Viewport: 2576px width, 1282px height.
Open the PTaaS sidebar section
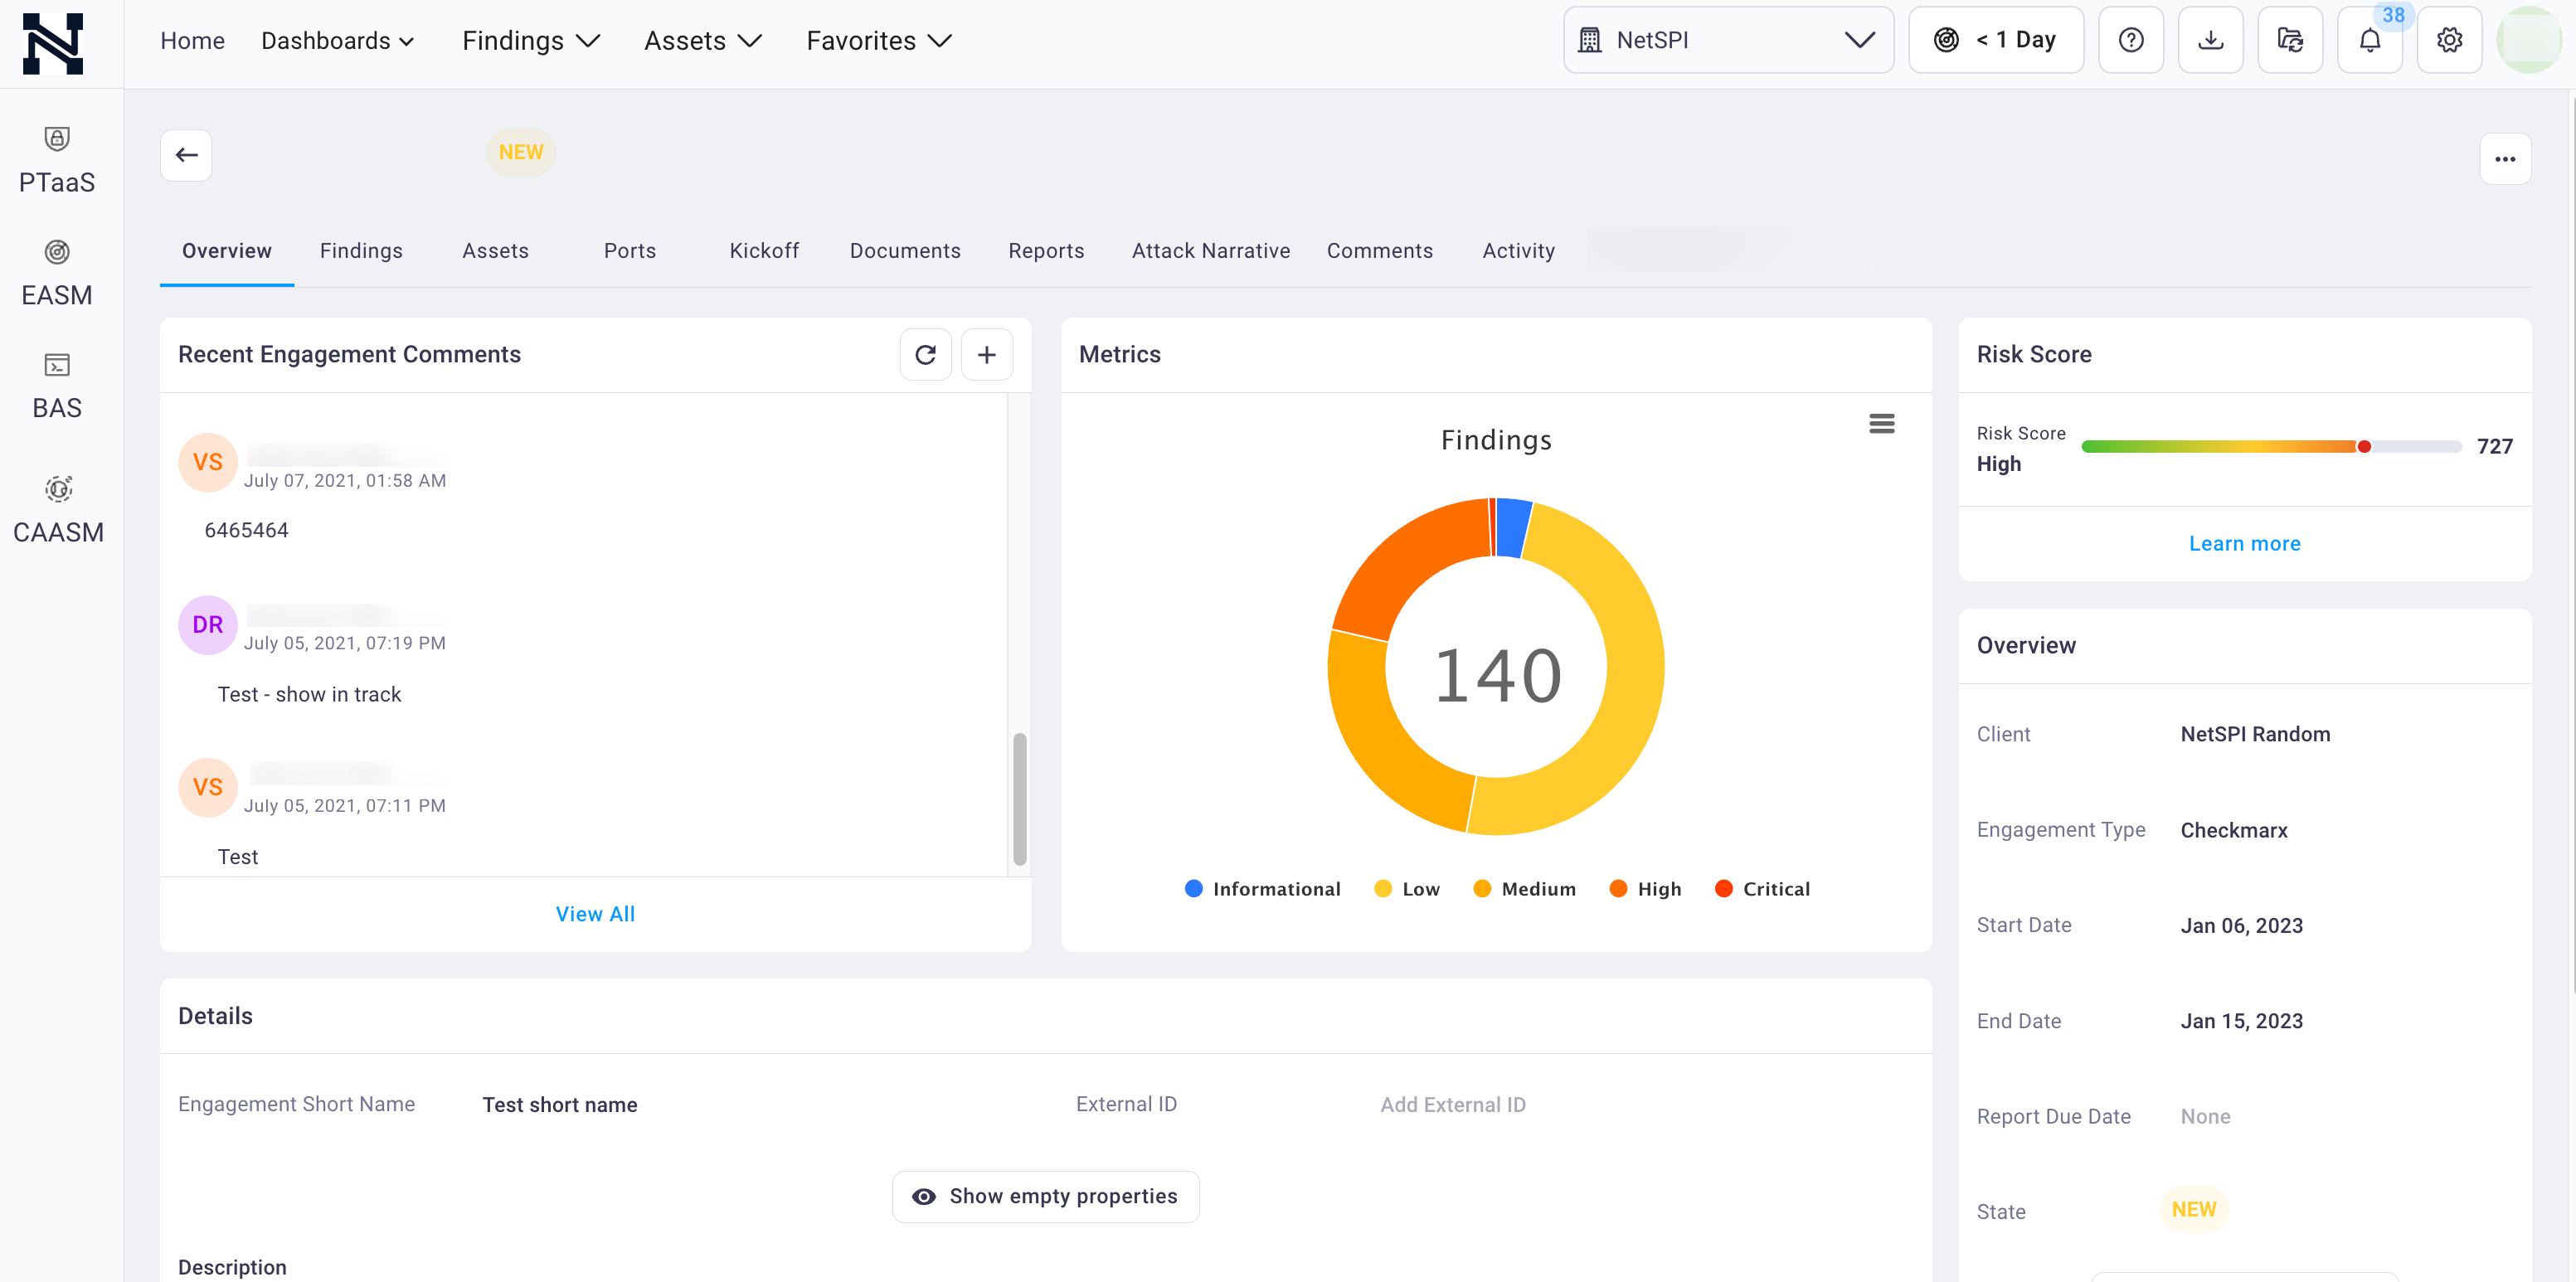(x=57, y=161)
